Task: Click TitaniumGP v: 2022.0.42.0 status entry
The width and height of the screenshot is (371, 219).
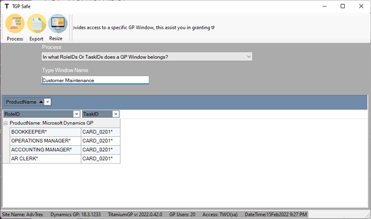Action: [135, 214]
